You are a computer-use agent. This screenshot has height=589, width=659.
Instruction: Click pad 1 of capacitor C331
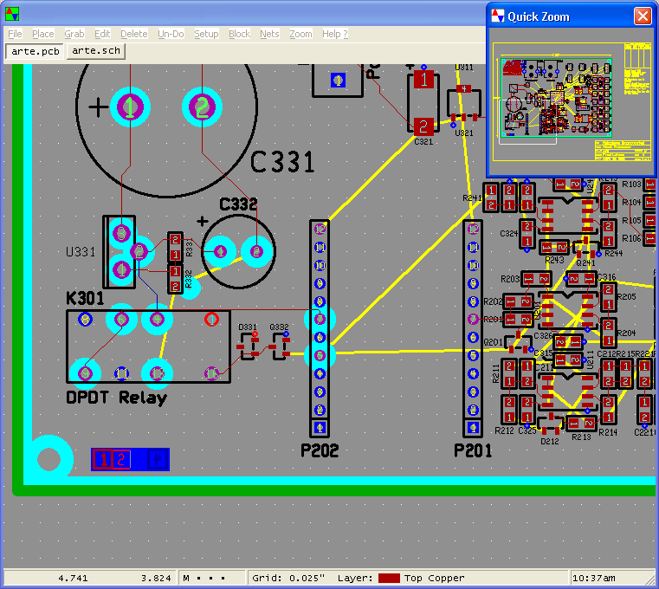click(130, 107)
